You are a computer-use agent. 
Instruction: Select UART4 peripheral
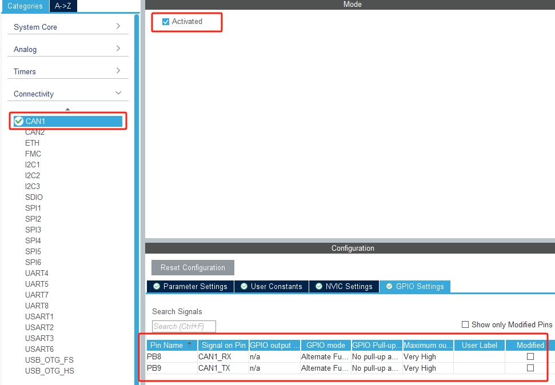coord(37,273)
